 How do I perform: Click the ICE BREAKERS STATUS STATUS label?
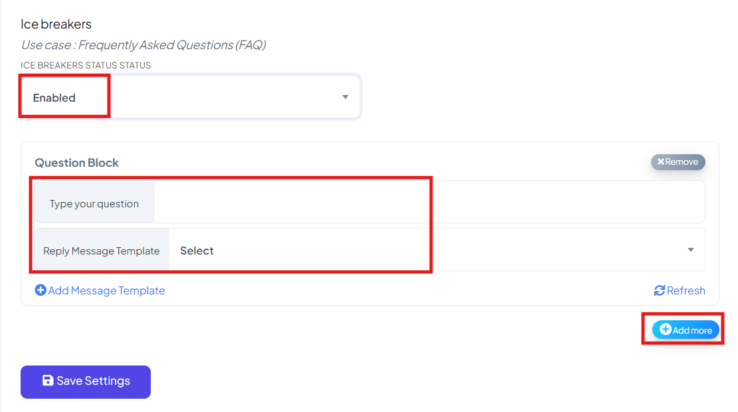click(x=86, y=65)
